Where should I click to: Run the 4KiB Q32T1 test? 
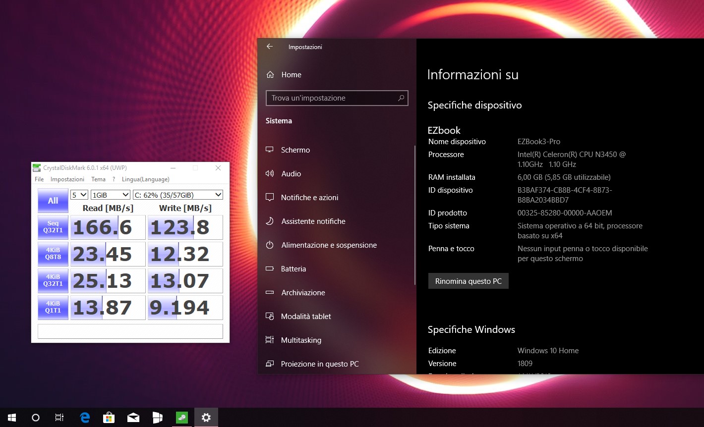[x=53, y=280]
